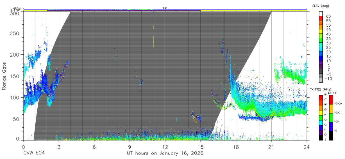
Task: Click the '9' UT hour tick label
Action: (x=130, y=146)
